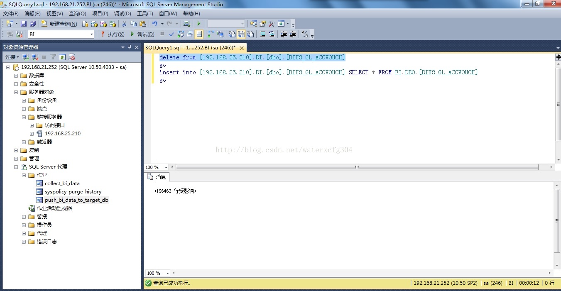Click the 新建查询(N) button
561x291 pixels.
59,24
